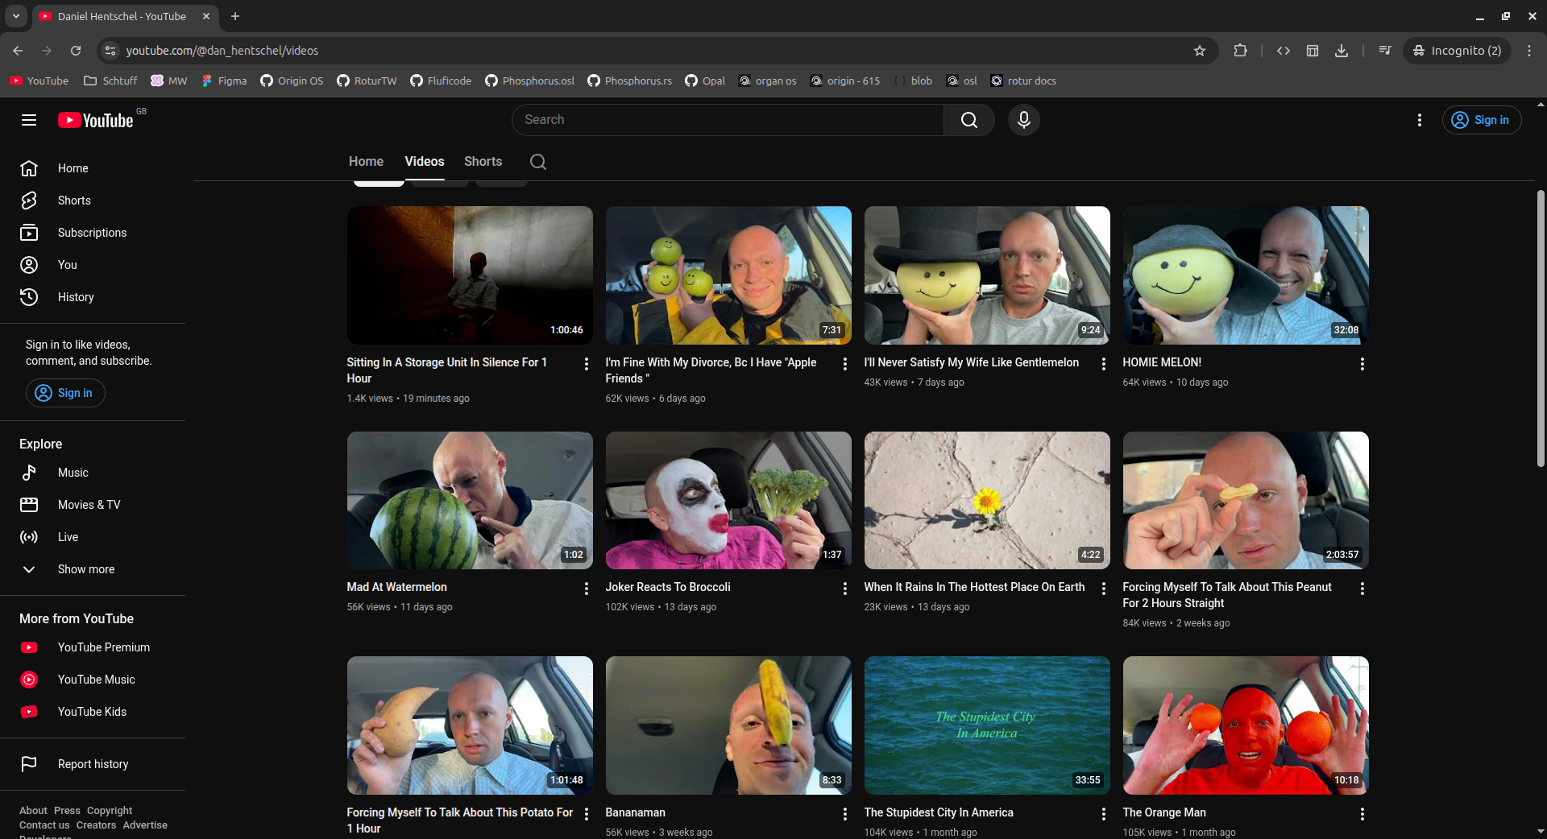Open History in the sidebar
The image size is (1547, 839).
pyautogui.click(x=93, y=297)
